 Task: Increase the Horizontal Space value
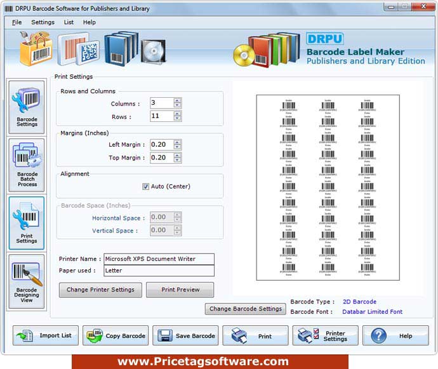pyautogui.click(x=177, y=215)
